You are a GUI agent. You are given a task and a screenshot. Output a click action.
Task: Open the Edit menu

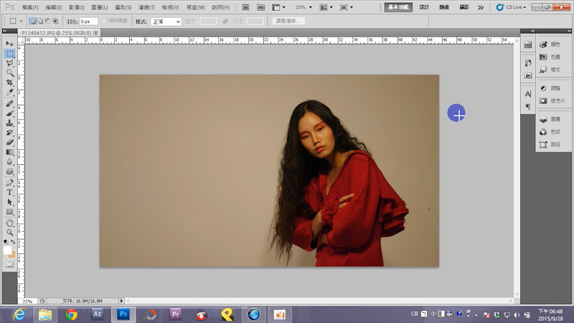pos(54,7)
